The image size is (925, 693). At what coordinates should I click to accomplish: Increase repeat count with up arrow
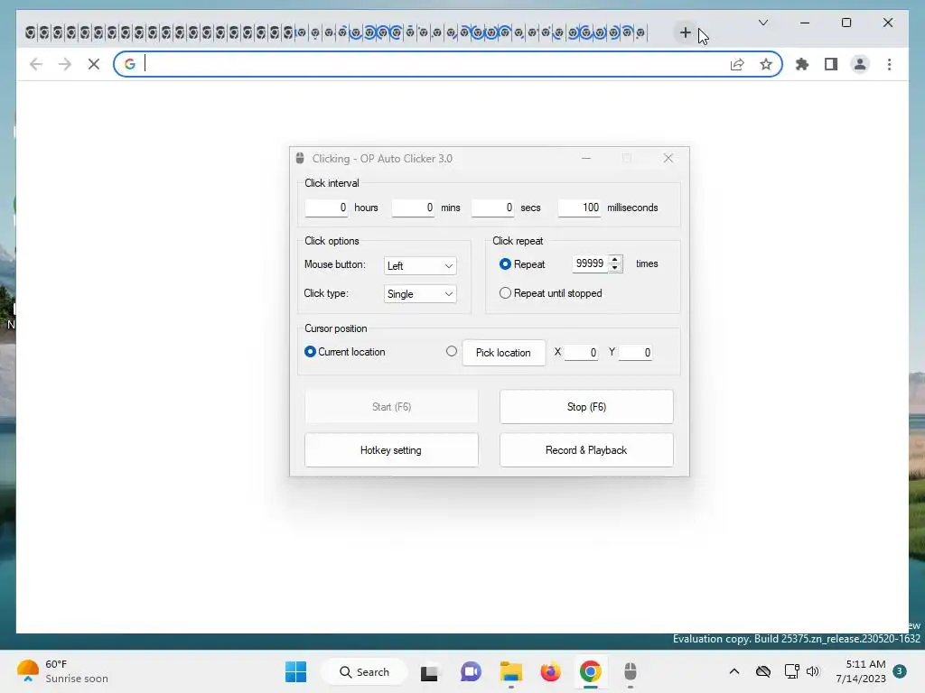click(614, 259)
